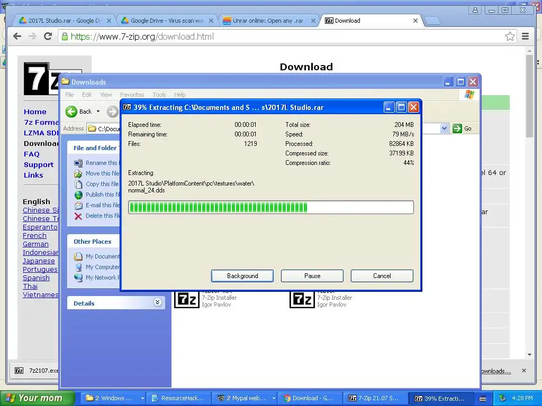This screenshot has width=542, height=406.
Task: Open the Your mom Start button
Action: pos(38,398)
